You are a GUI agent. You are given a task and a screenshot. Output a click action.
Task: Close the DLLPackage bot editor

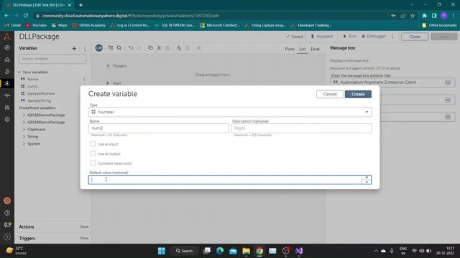[x=415, y=37]
